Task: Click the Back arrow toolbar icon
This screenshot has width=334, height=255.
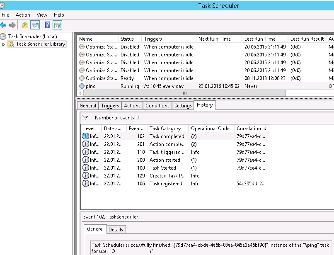Action: [4, 25]
